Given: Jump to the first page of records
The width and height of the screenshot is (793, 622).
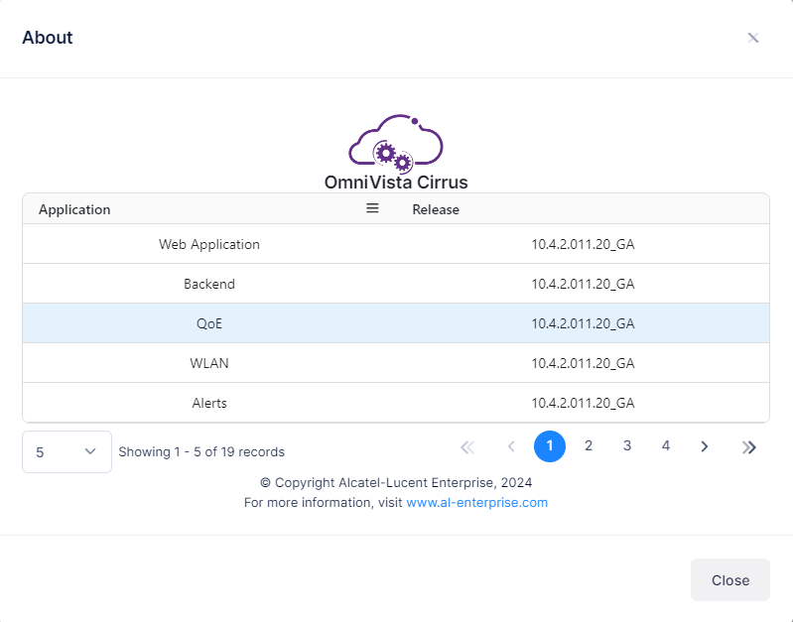Looking at the screenshot, I should [x=467, y=447].
